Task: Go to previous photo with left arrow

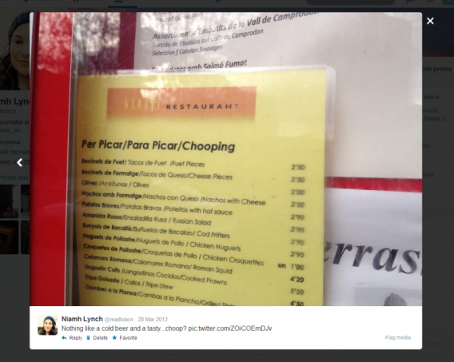Action: (x=20, y=163)
